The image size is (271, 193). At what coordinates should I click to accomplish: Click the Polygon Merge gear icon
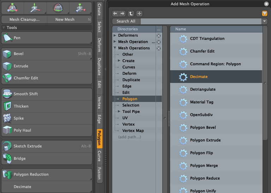pos(183,166)
